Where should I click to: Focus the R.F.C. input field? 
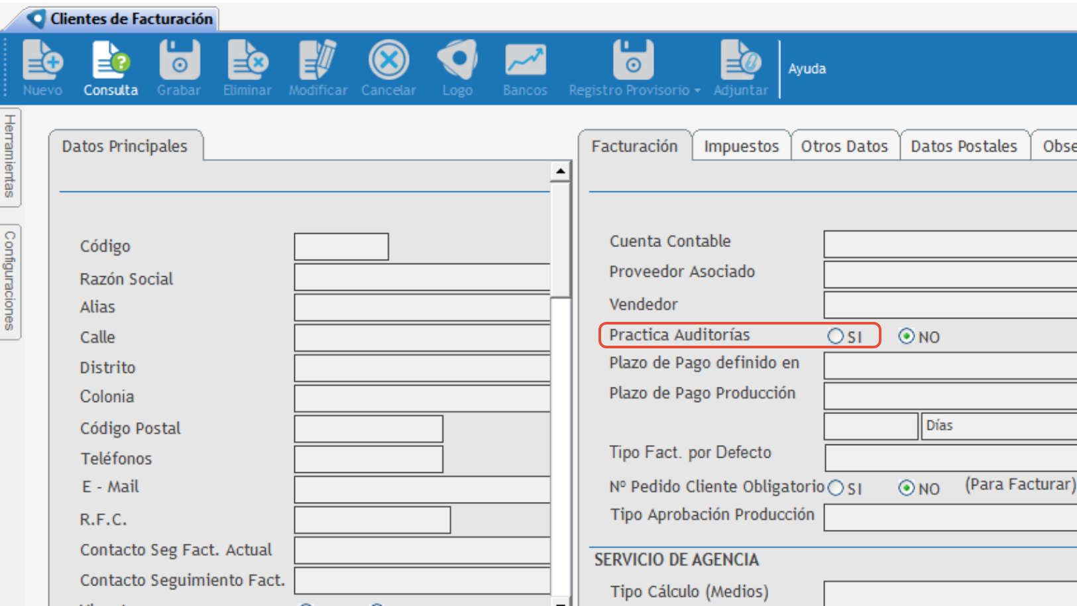pos(372,520)
